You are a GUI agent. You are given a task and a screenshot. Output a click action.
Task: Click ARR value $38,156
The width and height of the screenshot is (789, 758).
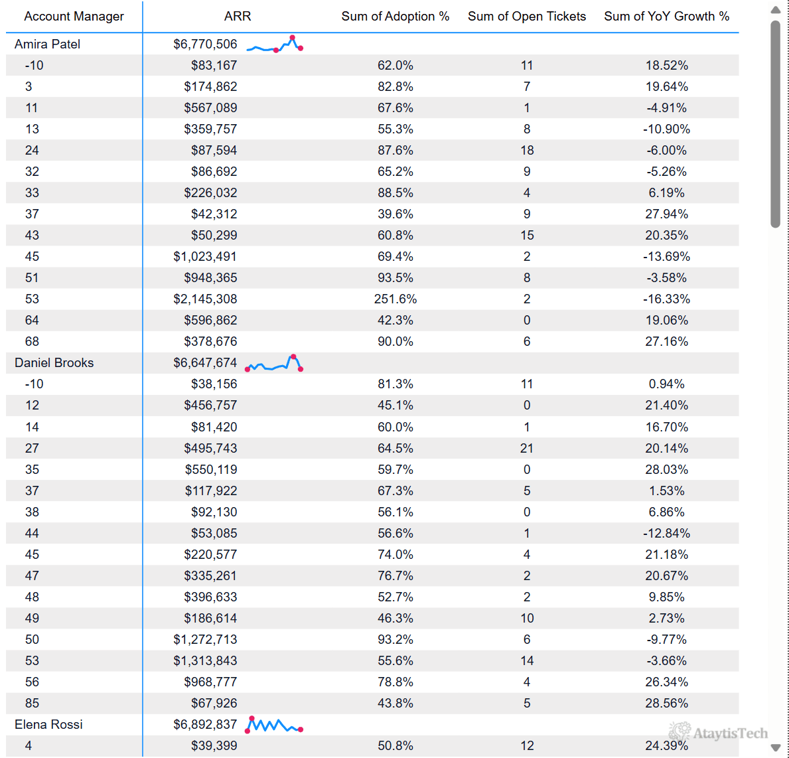coord(214,384)
